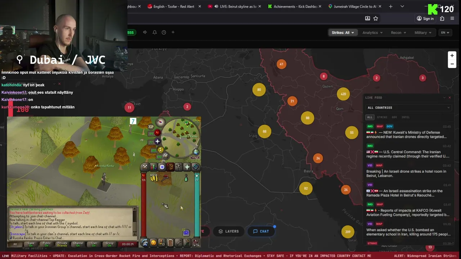Image resolution: width=461 pixels, height=259 pixels.
Task: Open the Friends list smiley tab
Action: click(x=153, y=243)
